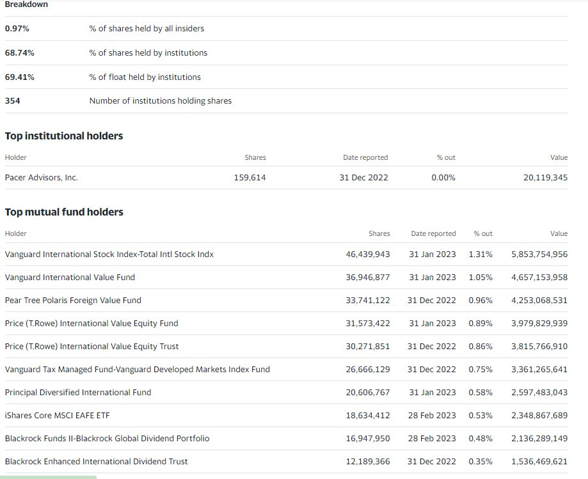Click value 4,657,153,958
This screenshot has width=588, height=479.
point(539,278)
